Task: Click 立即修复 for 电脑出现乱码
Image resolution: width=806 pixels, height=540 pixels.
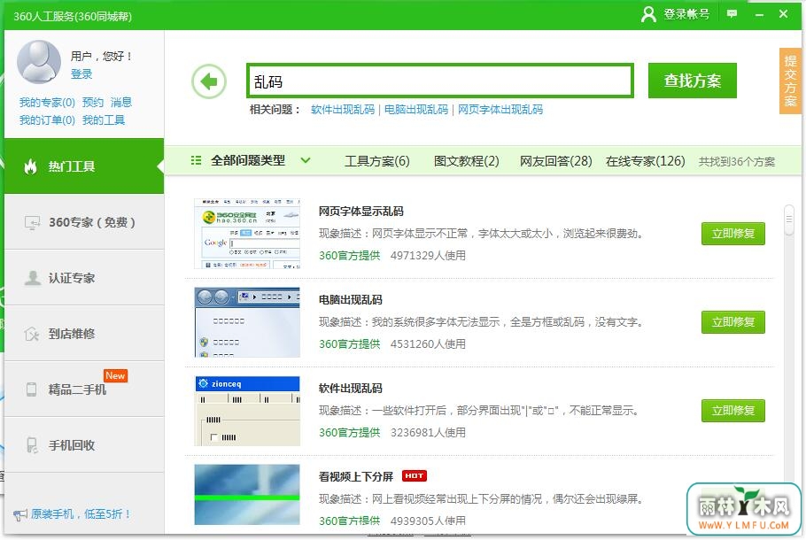Action: pos(733,322)
